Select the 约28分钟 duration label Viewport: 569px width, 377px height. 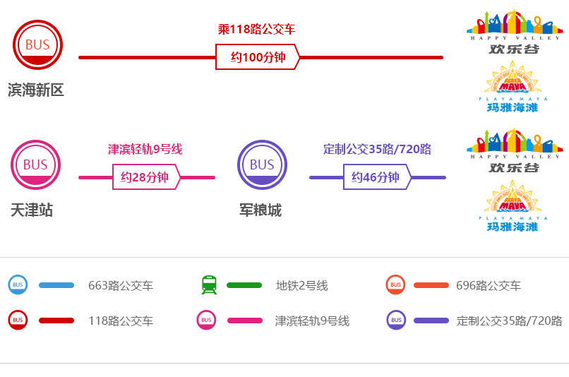pyautogui.click(x=145, y=177)
